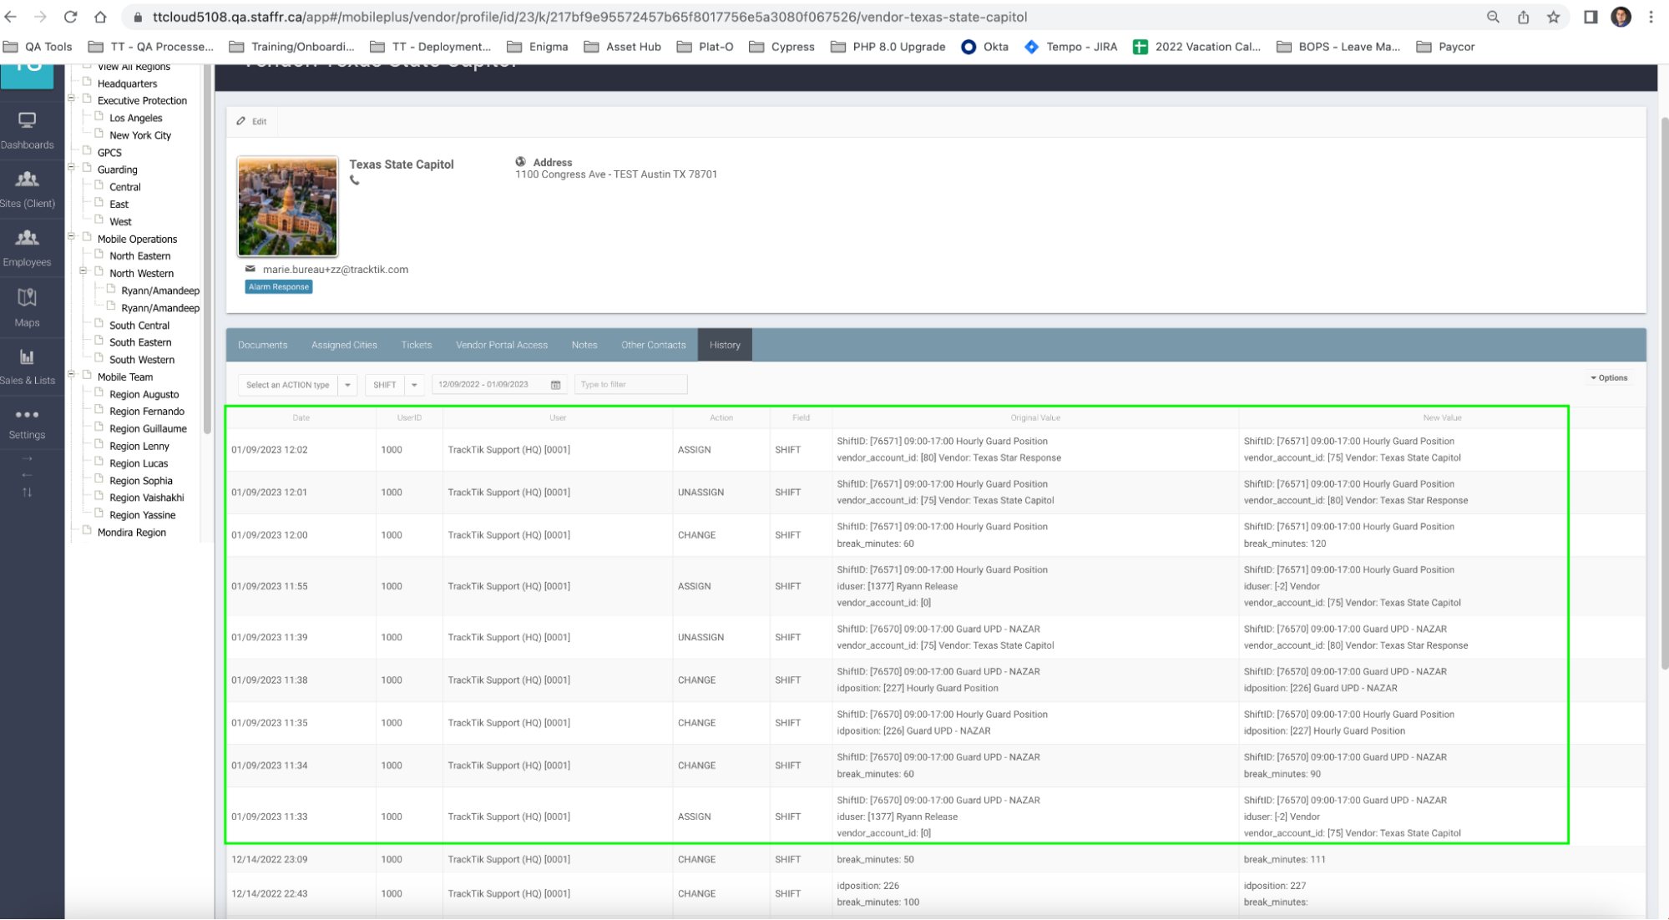The width and height of the screenshot is (1669, 920).
Task: Open the QA Tools bookmark folder
Action: pos(38,47)
